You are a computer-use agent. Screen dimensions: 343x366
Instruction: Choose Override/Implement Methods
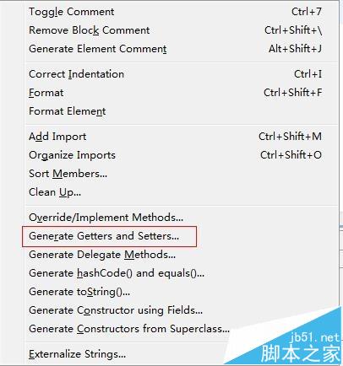tap(182, 218)
